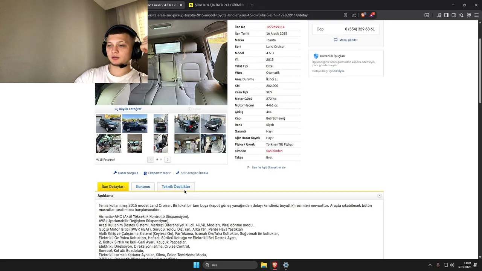Click the phone number 0 (554) 329 63 61
This screenshot has width=482, height=271.
click(360, 29)
